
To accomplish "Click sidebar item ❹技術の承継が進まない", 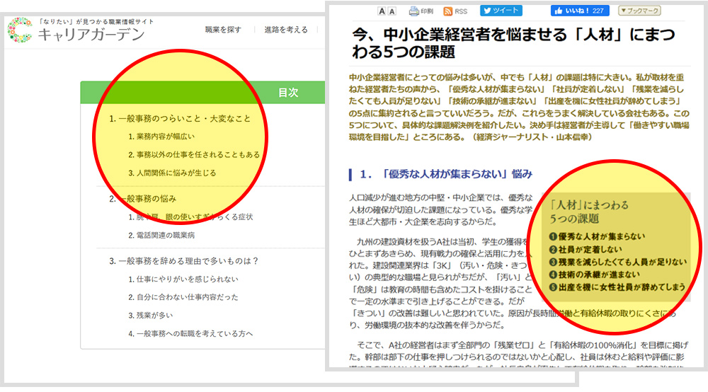I will [594, 275].
